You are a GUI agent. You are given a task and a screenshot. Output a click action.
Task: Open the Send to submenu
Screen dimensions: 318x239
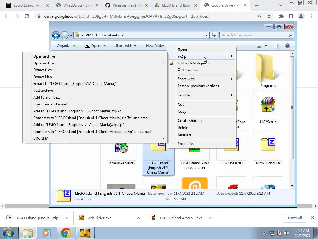pos(201,95)
